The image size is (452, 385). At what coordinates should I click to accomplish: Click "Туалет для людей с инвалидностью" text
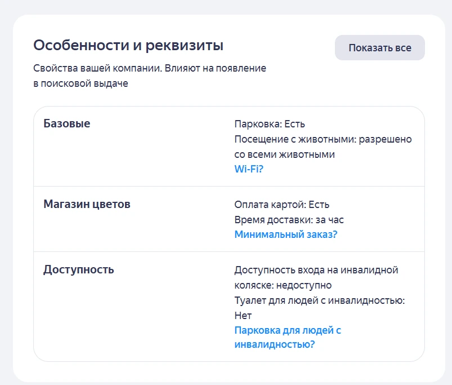[x=319, y=308]
